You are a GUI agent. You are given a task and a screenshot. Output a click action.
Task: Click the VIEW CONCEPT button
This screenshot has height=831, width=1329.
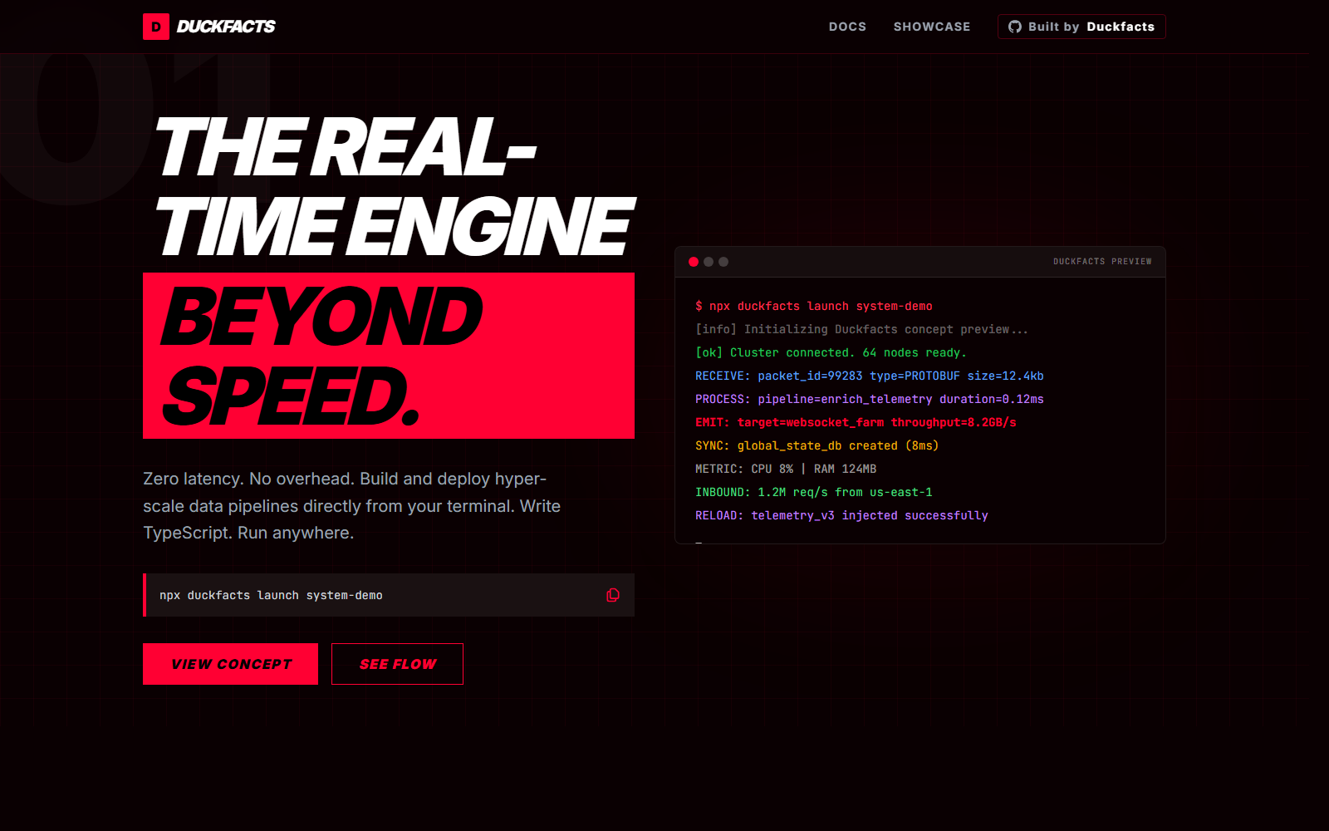point(230,663)
